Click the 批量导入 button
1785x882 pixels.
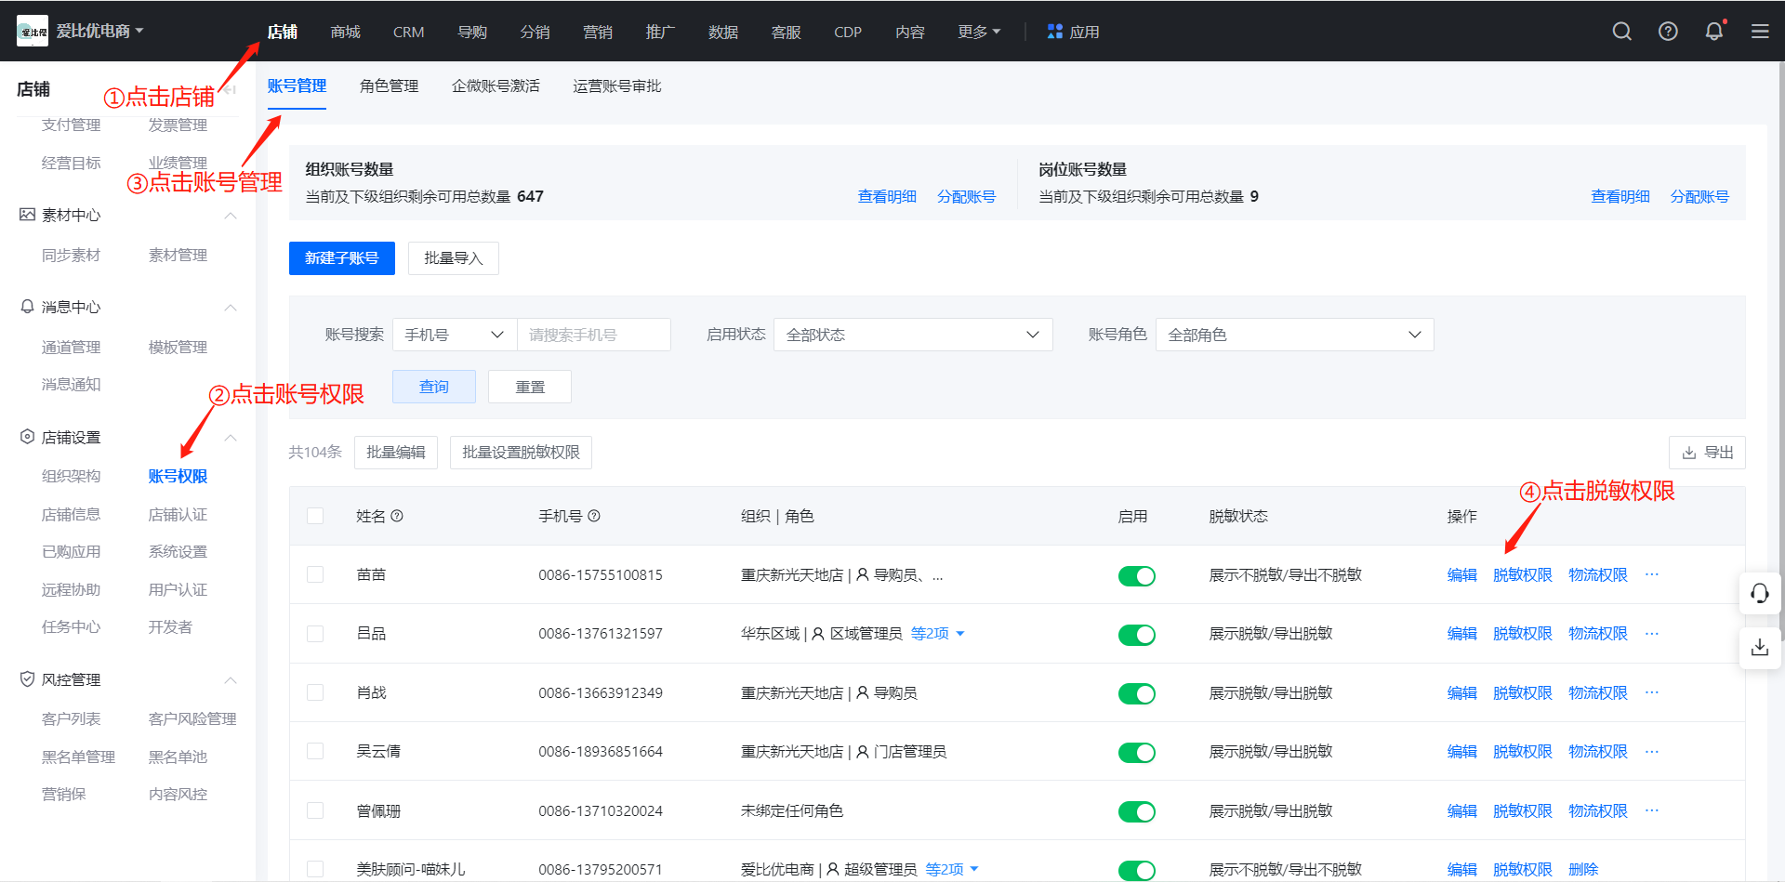click(454, 258)
